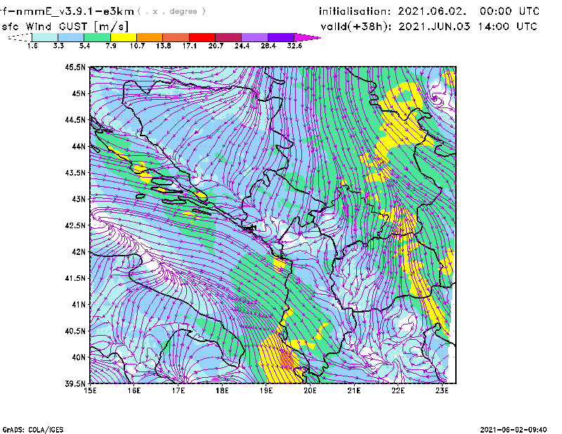Click the latitude label 41N
Image resolution: width=562 pixels, height=434 pixels.
point(79,305)
